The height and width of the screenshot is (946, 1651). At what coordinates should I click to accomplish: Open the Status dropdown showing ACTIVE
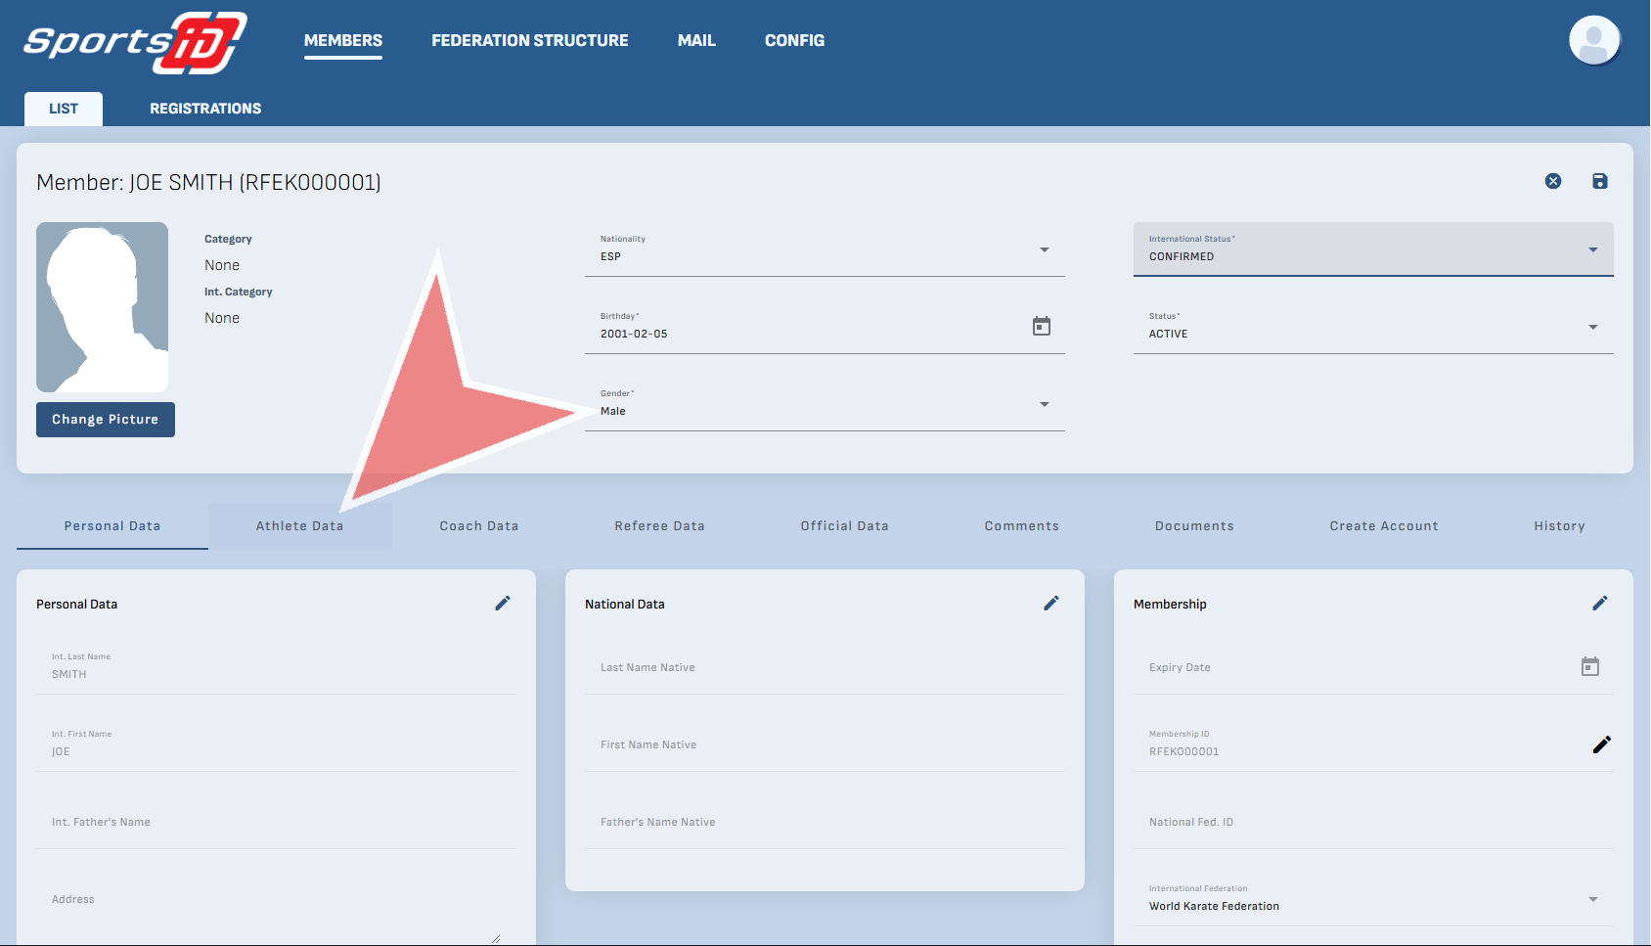pos(1592,328)
